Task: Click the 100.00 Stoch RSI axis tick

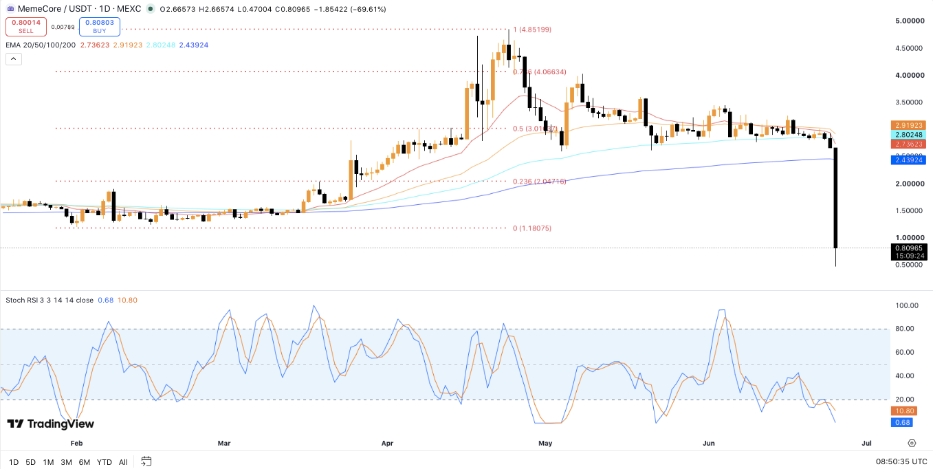Action: pos(907,305)
